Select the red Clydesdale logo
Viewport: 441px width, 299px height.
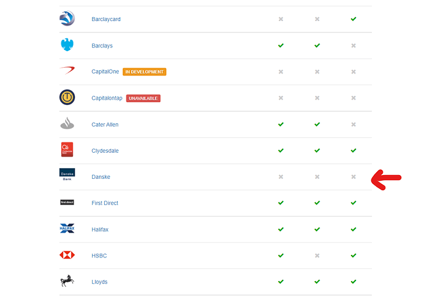click(x=67, y=149)
